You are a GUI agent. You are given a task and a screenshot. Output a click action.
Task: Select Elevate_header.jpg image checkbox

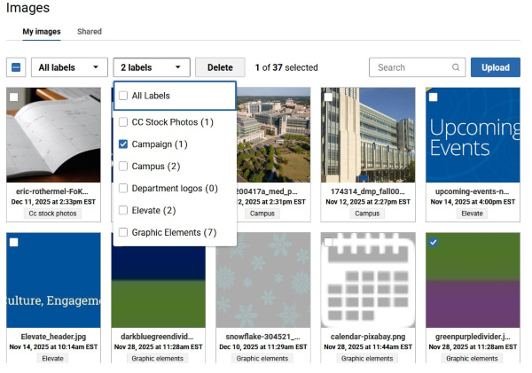click(14, 242)
